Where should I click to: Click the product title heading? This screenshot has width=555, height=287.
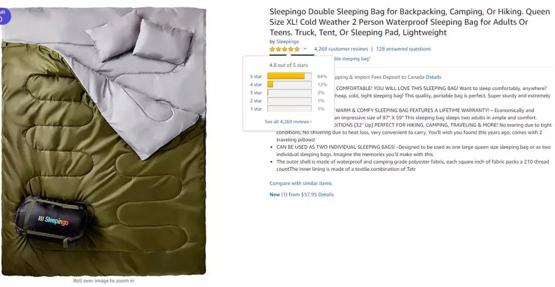(410, 22)
